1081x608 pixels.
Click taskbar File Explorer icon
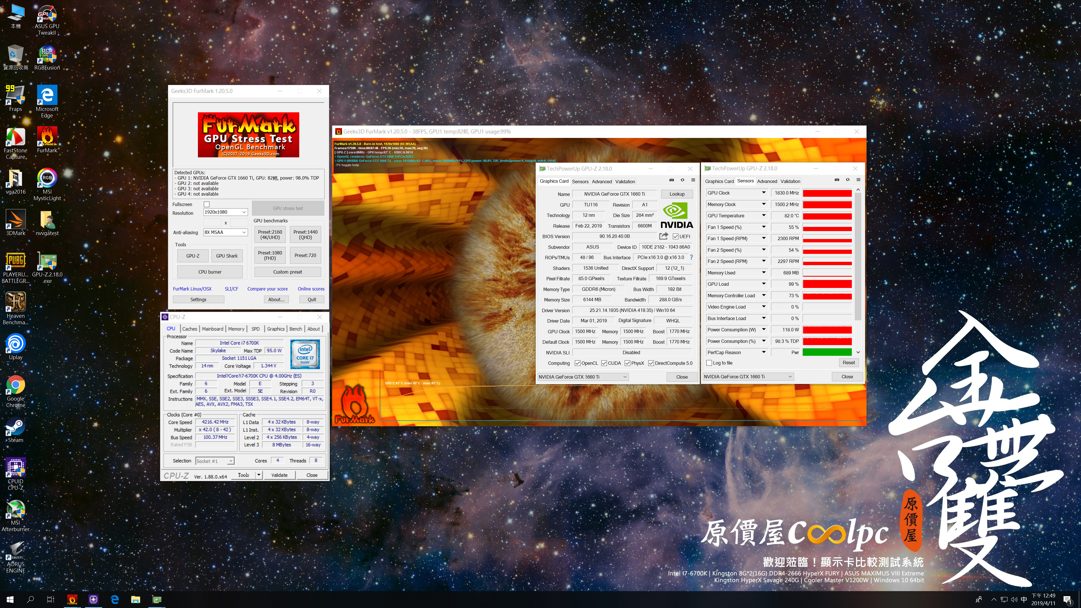[135, 599]
